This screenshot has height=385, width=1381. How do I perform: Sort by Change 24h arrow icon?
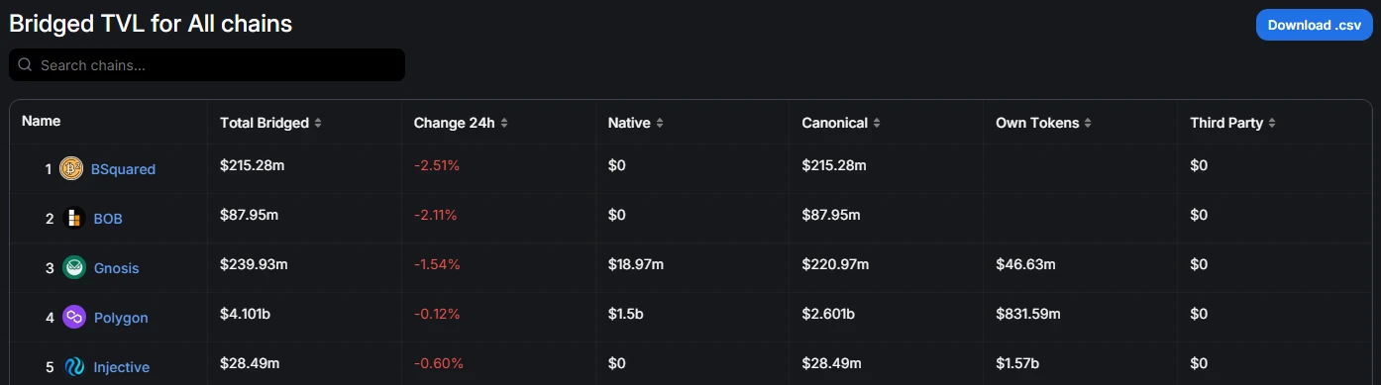pos(504,124)
